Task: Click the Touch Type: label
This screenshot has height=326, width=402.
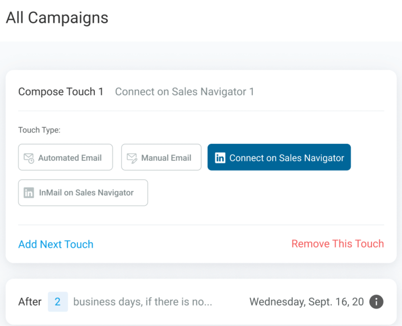Action: click(x=39, y=130)
